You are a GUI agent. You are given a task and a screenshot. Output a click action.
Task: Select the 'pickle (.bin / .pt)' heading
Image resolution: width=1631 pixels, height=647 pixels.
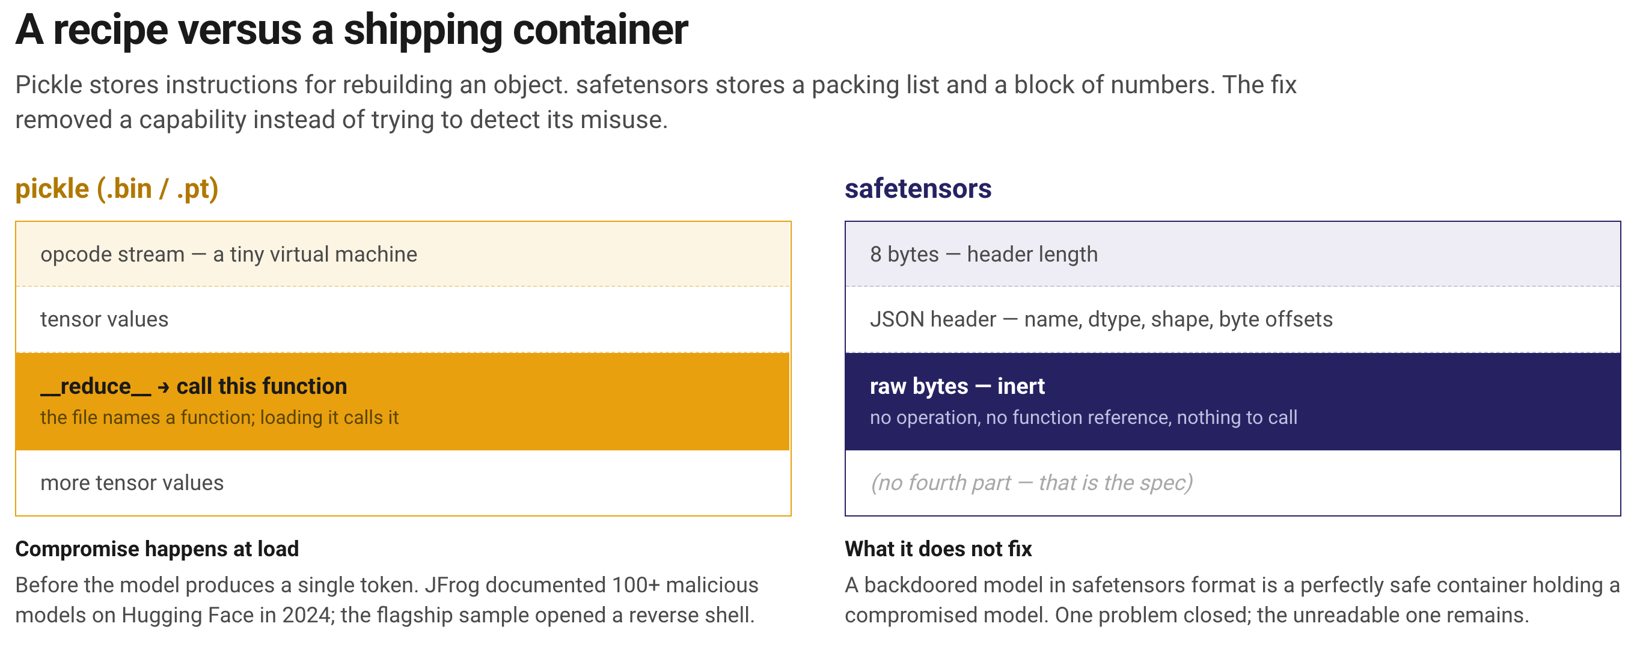[117, 188]
